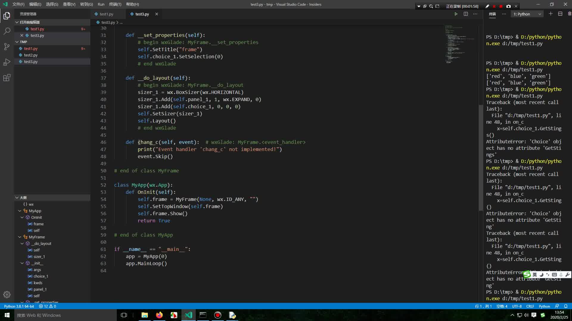
Task: Collapse MyFrame in the outline
Action: pyautogui.click(x=20, y=237)
